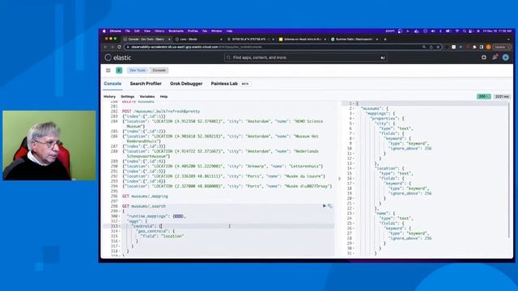Click the browser back arrow
Image resolution: width=518 pixels, height=291 pixels.
(x=105, y=47)
